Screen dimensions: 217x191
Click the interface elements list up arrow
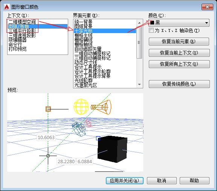139,23
